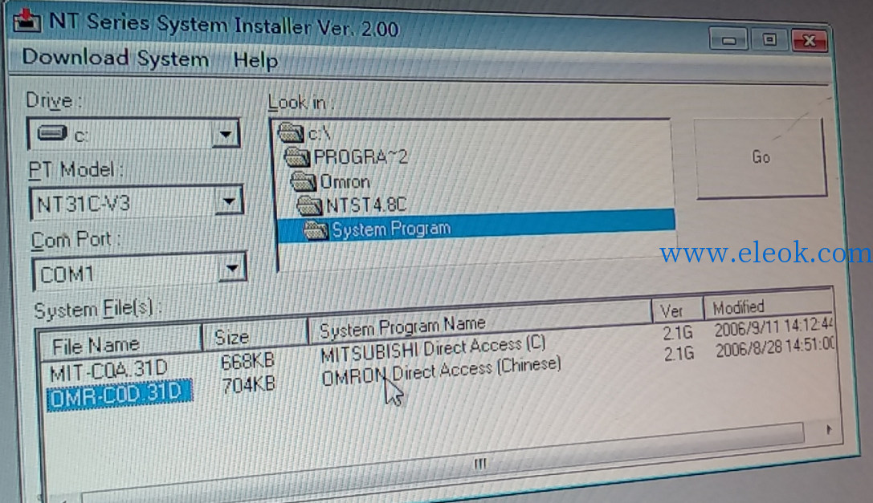
Task: Sort by Ver column header
Action: point(678,310)
